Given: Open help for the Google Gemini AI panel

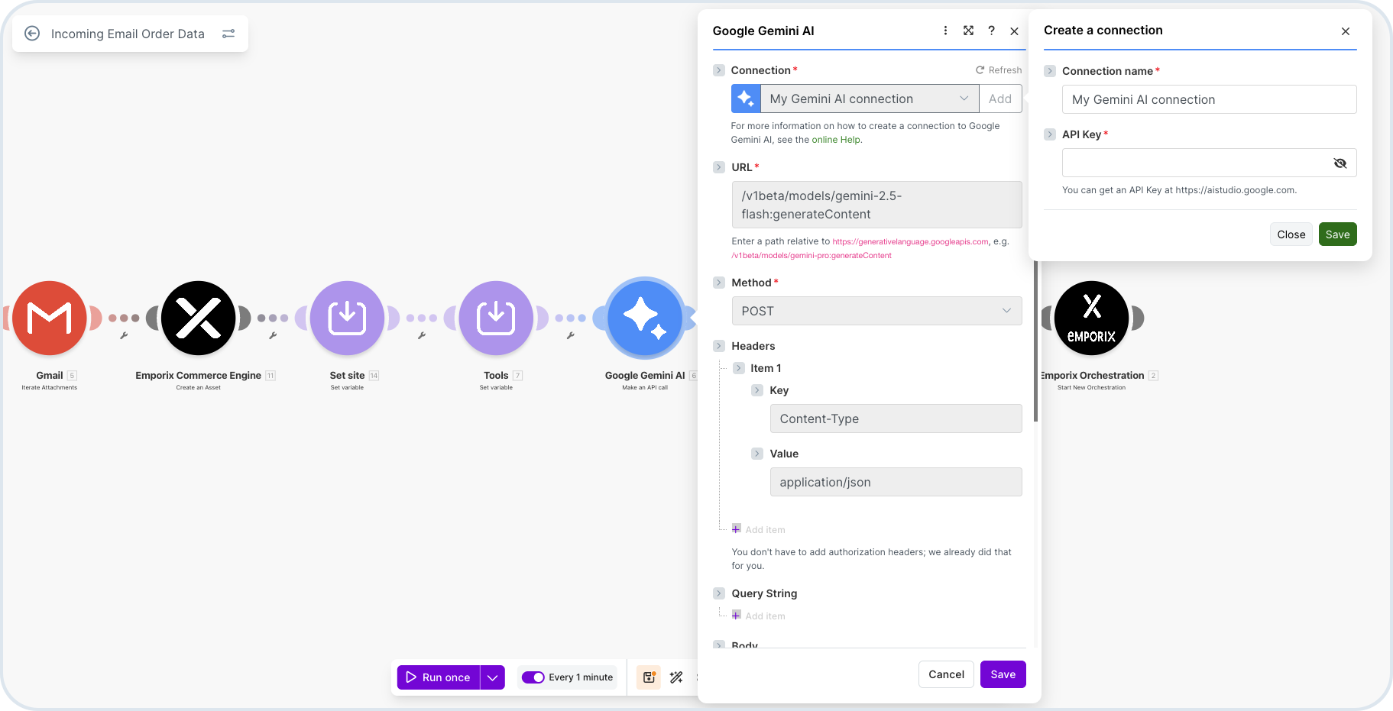Looking at the screenshot, I should 991,31.
